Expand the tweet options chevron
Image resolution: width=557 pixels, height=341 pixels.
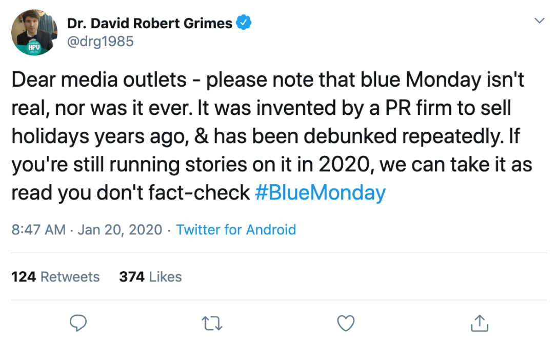click(539, 21)
